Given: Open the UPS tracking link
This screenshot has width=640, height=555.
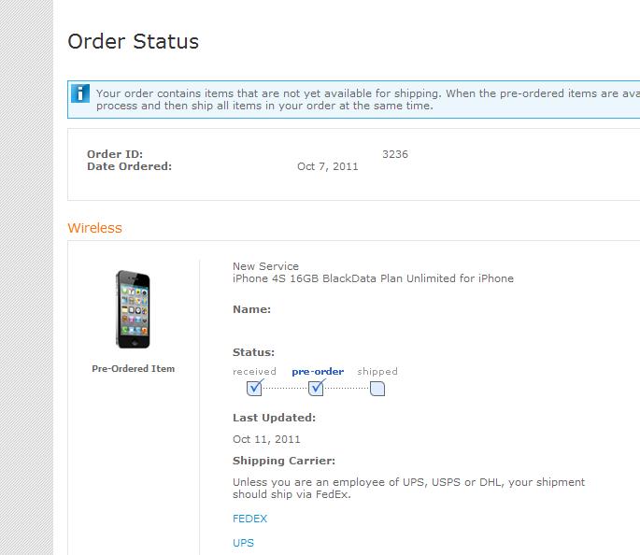Looking at the screenshot, I should point(243,543).
